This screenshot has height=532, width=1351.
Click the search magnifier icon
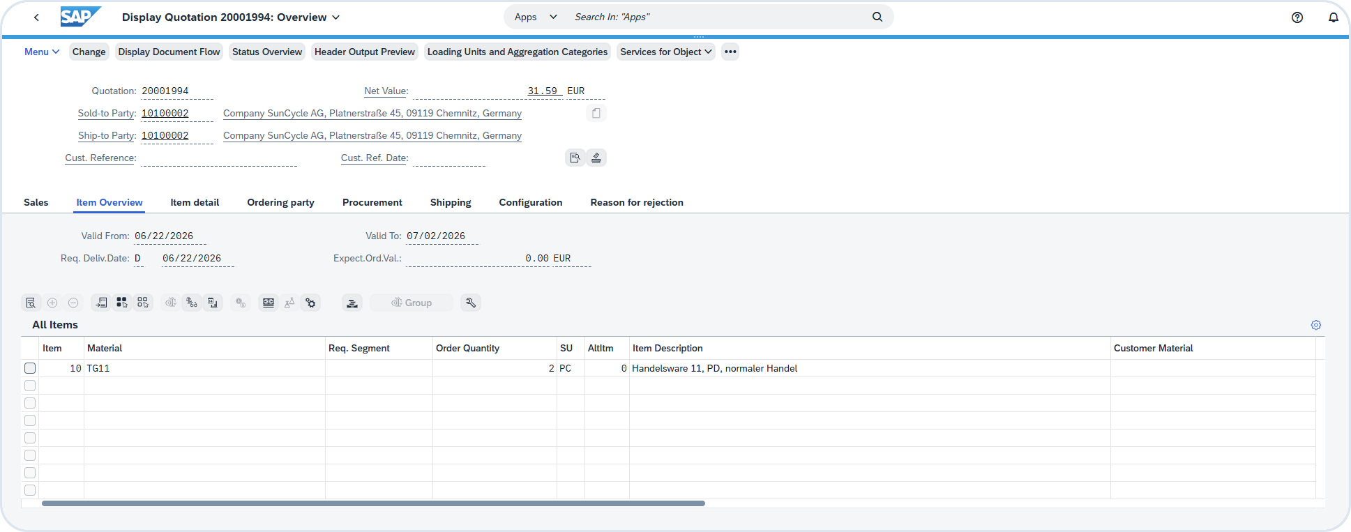pos(877,17)
